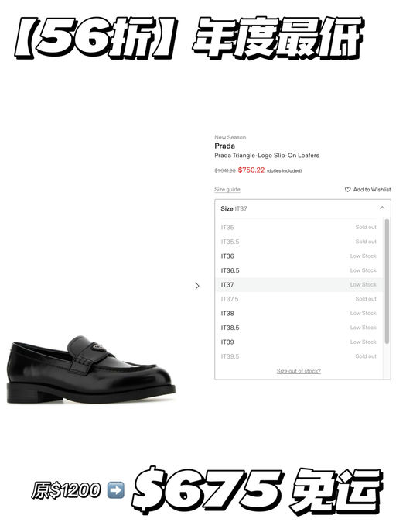Pick size IT38.5 from the list

tap(299, 328)
